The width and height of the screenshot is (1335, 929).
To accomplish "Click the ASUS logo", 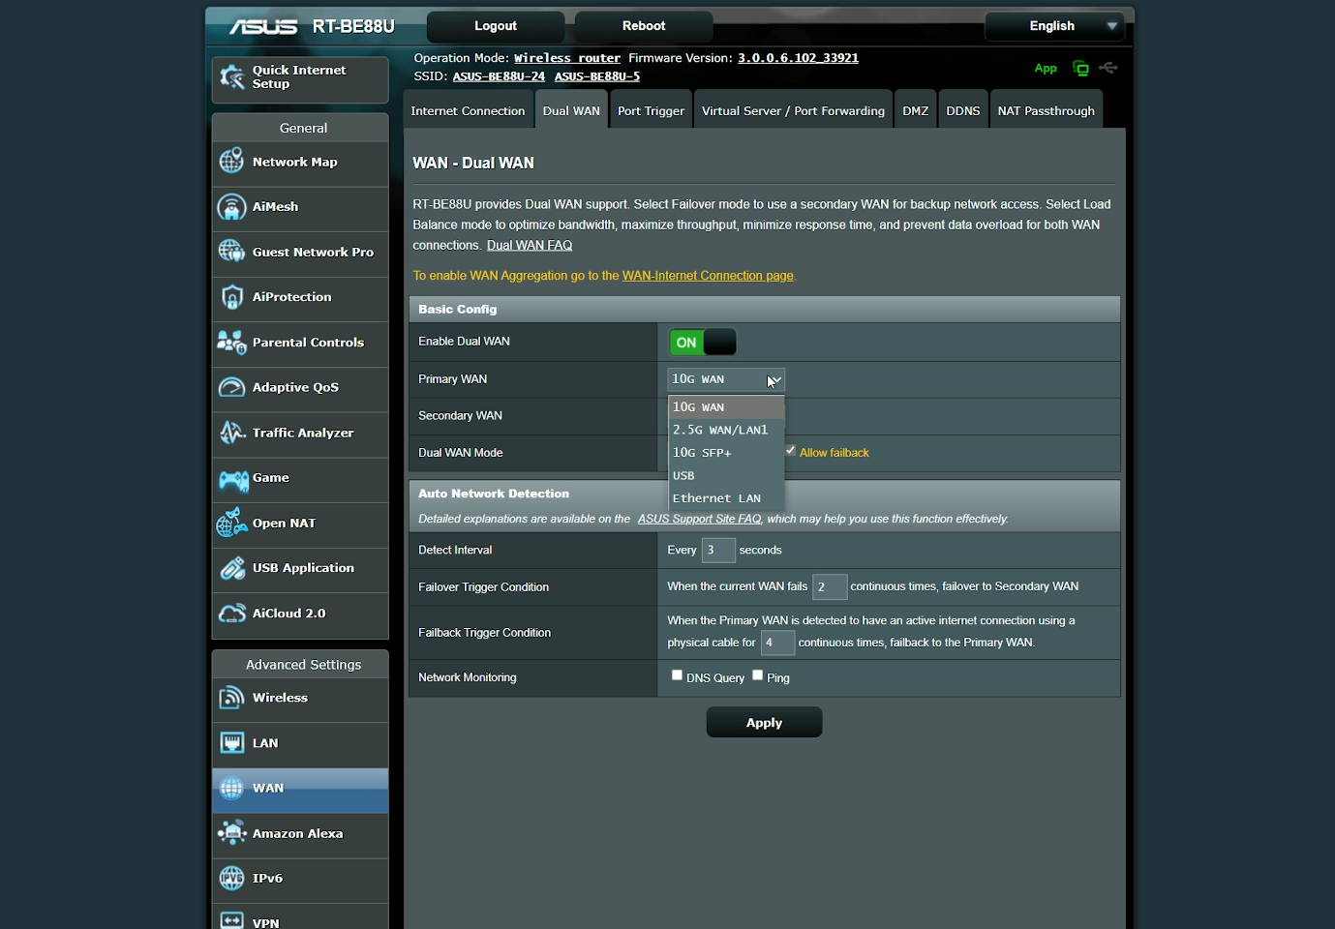I will 262,26.
